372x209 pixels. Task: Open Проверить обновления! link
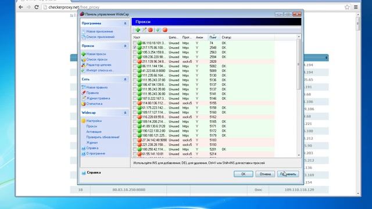(103, 137)
